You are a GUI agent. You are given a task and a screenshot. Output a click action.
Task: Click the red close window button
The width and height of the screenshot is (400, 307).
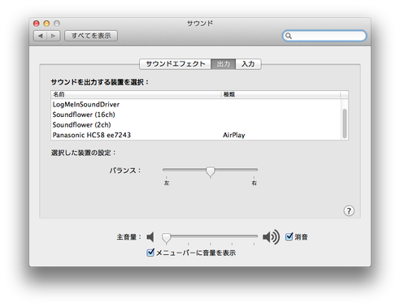coord(37,24)
